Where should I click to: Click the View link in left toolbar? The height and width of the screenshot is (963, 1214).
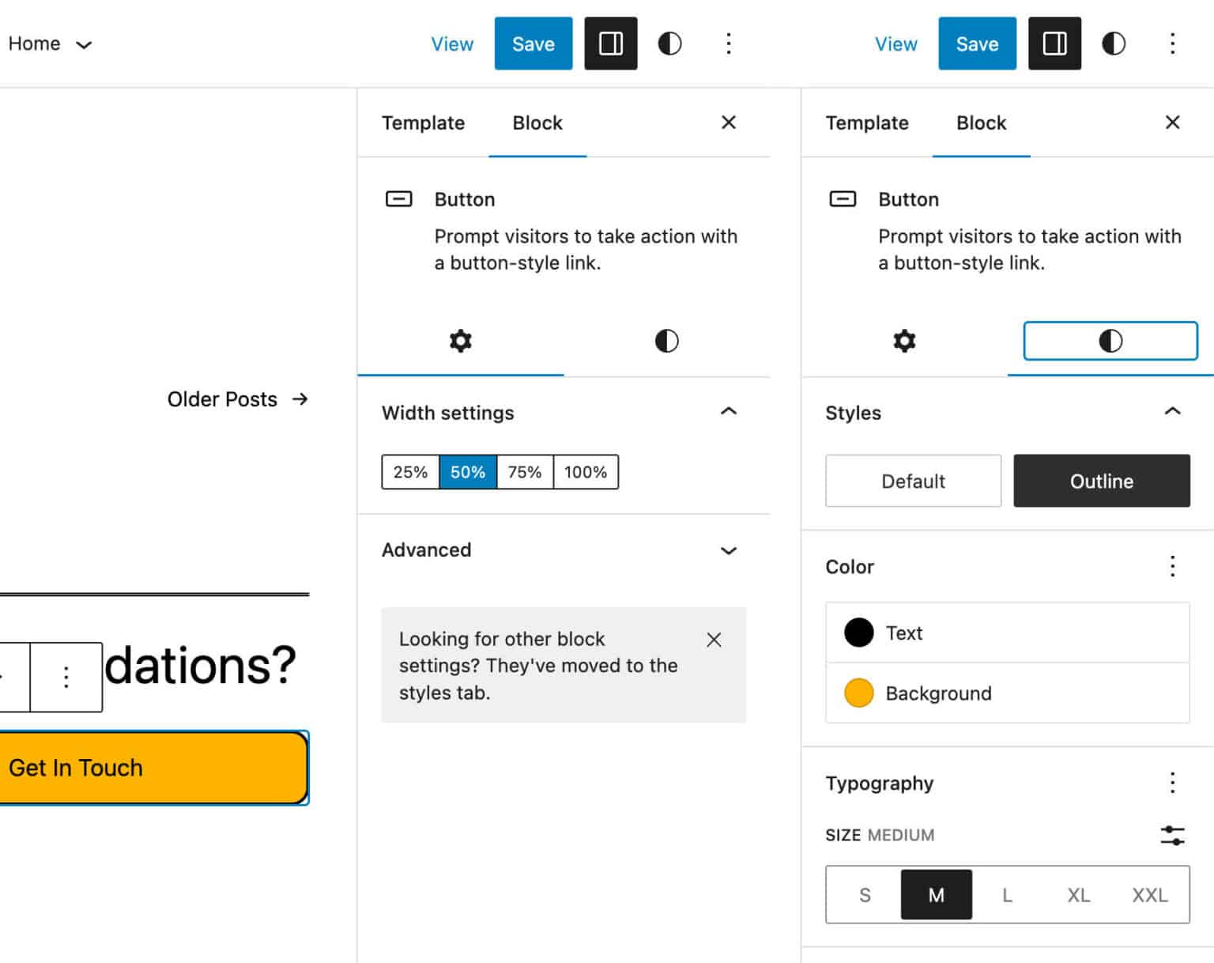[x=452, y=43]
